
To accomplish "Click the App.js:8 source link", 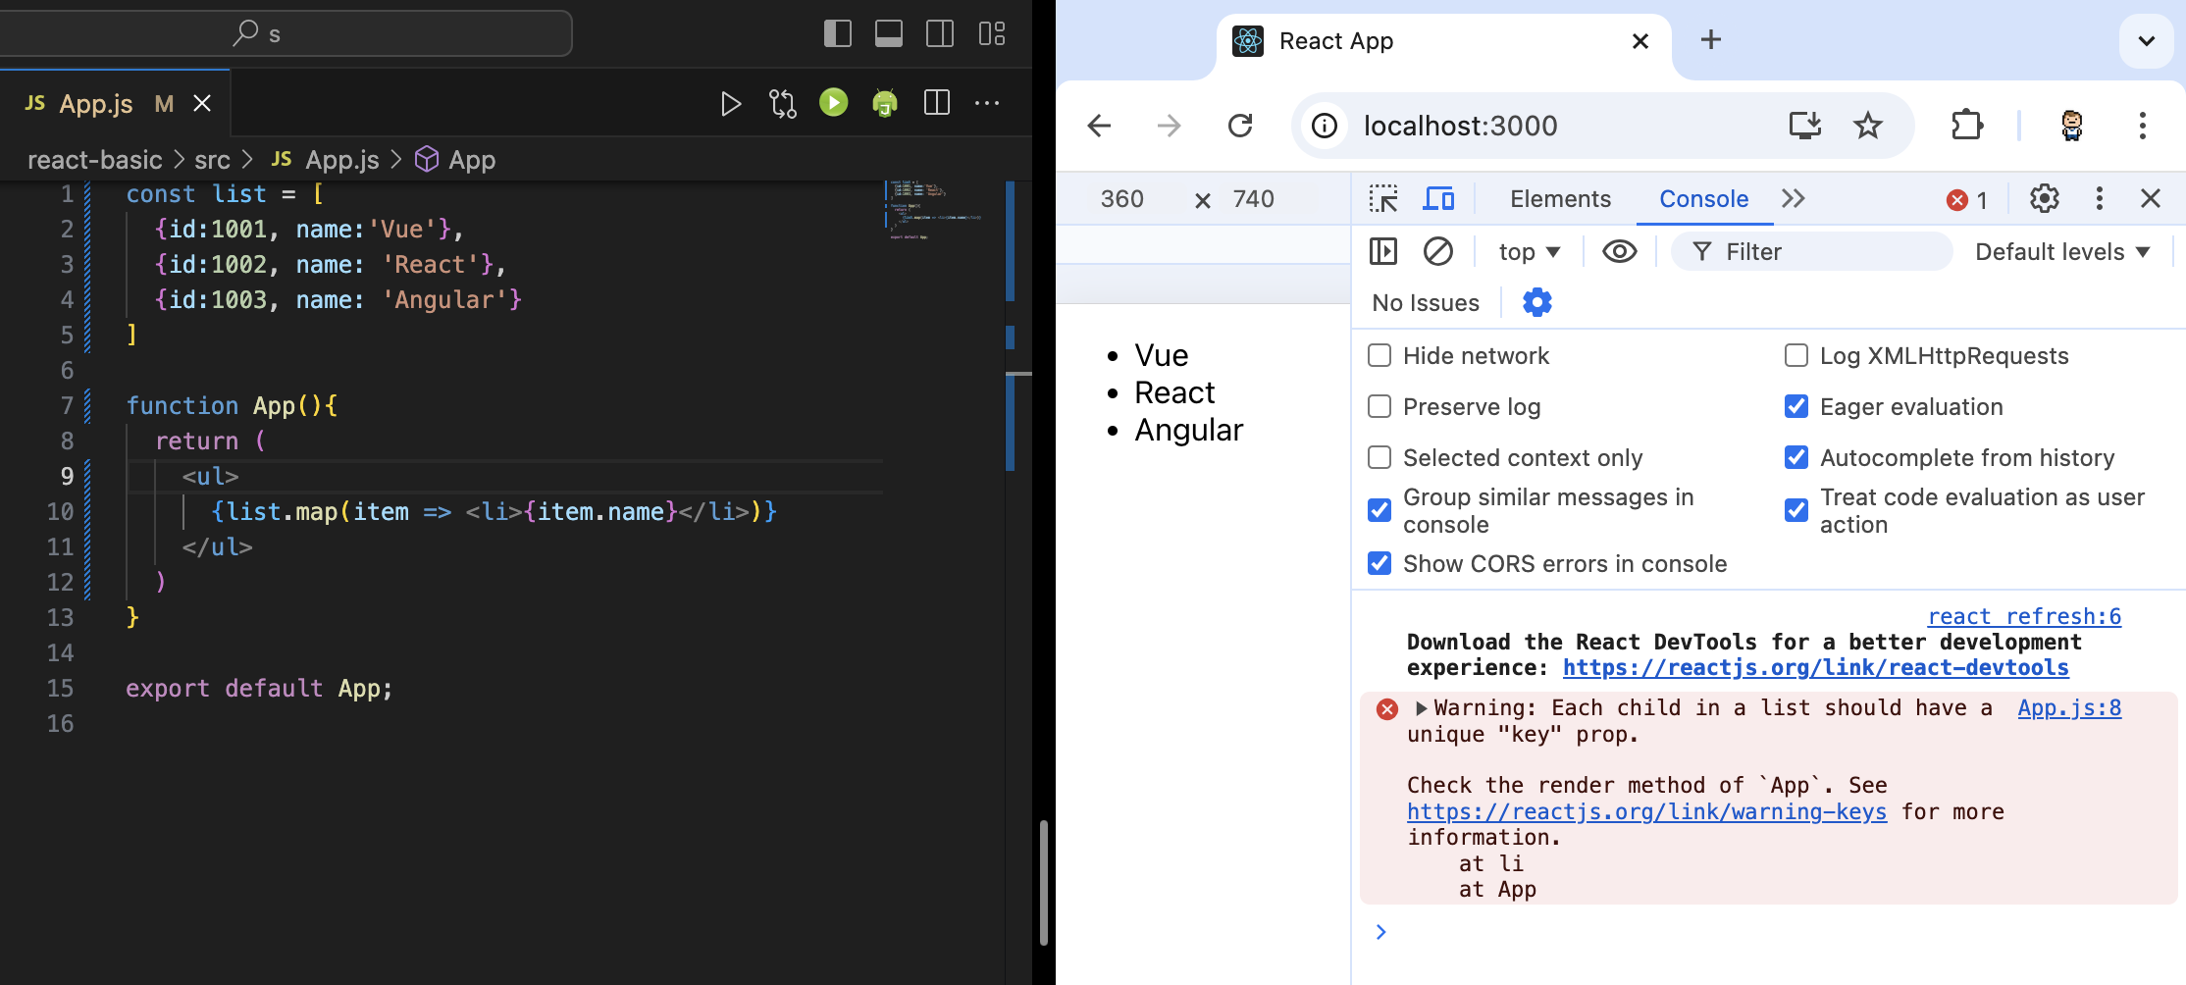I will tap(2068, 708).
